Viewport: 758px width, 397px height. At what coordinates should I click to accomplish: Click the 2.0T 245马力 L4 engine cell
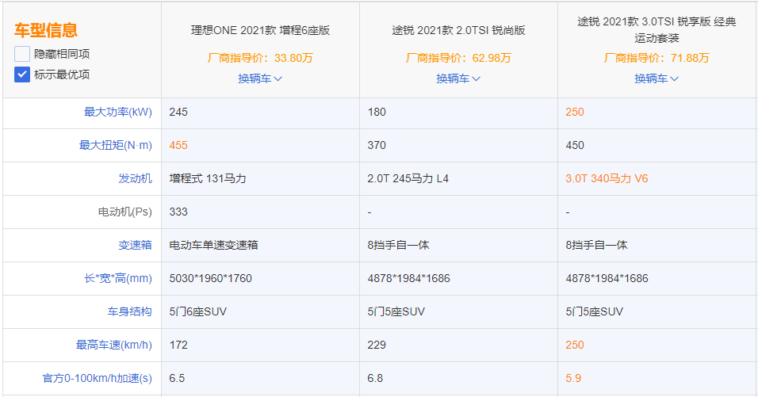coord(408,179)
